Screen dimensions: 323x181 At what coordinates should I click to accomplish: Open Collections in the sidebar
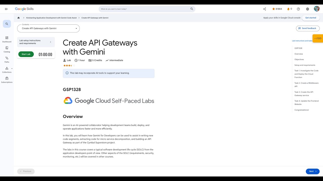(x=7, y=70)
